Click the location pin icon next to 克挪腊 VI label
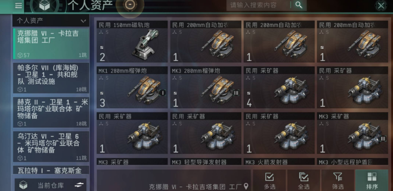The width and height of the screenshot is (393, 191). click(x=246, y=186)
